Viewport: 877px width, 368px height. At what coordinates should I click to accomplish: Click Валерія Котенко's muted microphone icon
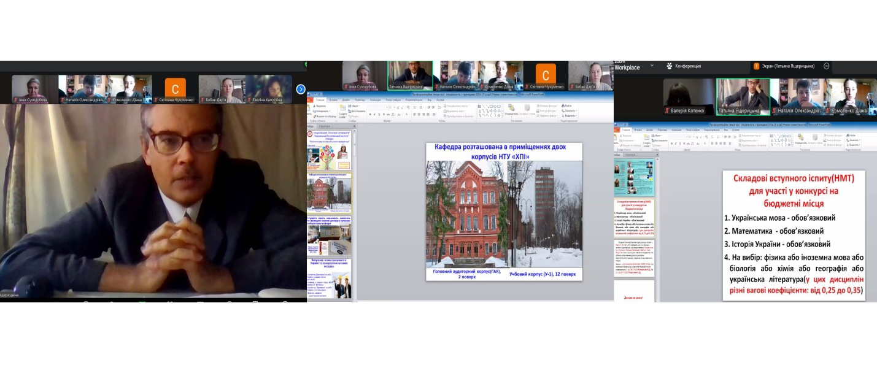pos(667,111)
